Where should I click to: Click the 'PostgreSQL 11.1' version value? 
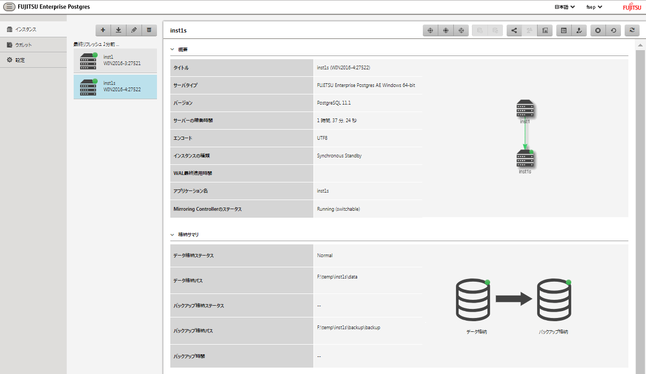(334, 102)
